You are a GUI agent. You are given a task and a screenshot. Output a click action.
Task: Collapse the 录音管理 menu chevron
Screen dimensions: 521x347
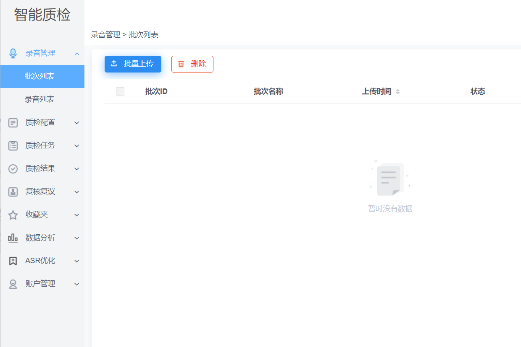click(77, 54)
